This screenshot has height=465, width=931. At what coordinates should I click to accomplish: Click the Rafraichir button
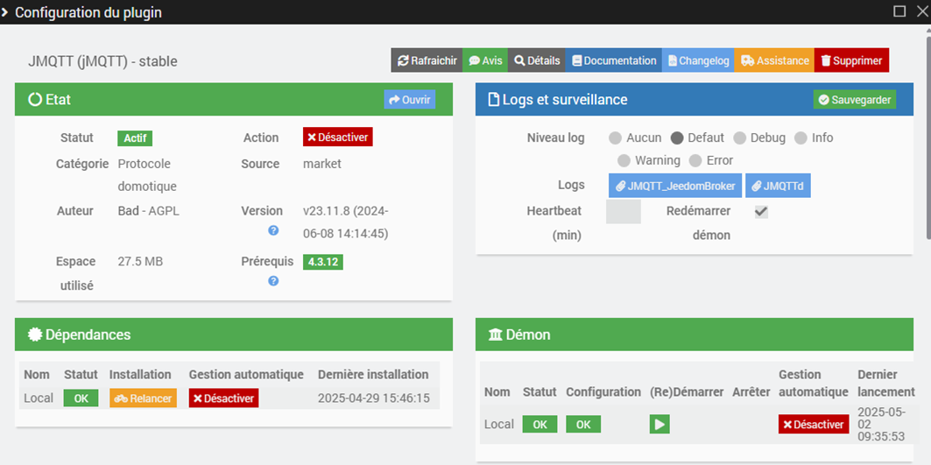[427, 60]
